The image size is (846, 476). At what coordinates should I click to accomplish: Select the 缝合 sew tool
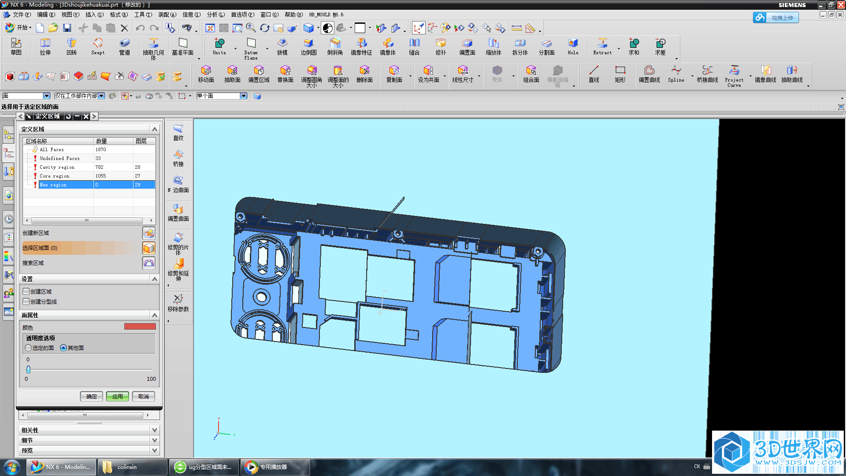(x=414, y=46)
